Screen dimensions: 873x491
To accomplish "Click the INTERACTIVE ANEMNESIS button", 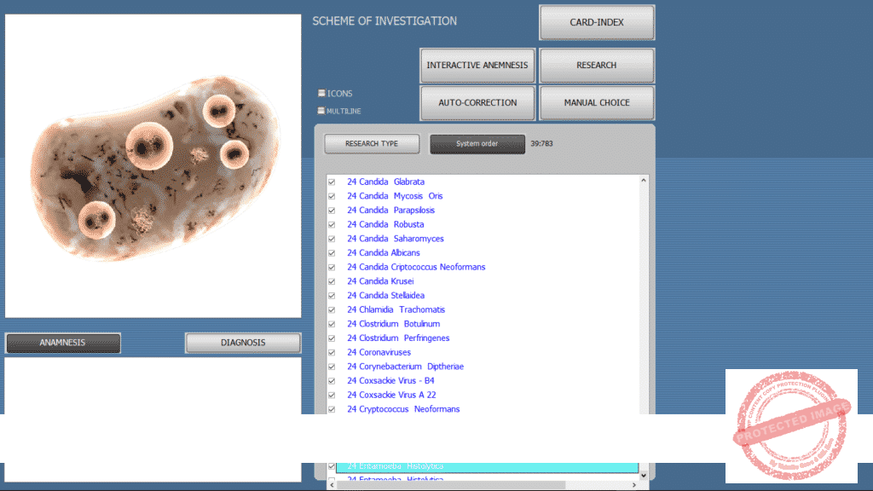I will click(477, 66).
